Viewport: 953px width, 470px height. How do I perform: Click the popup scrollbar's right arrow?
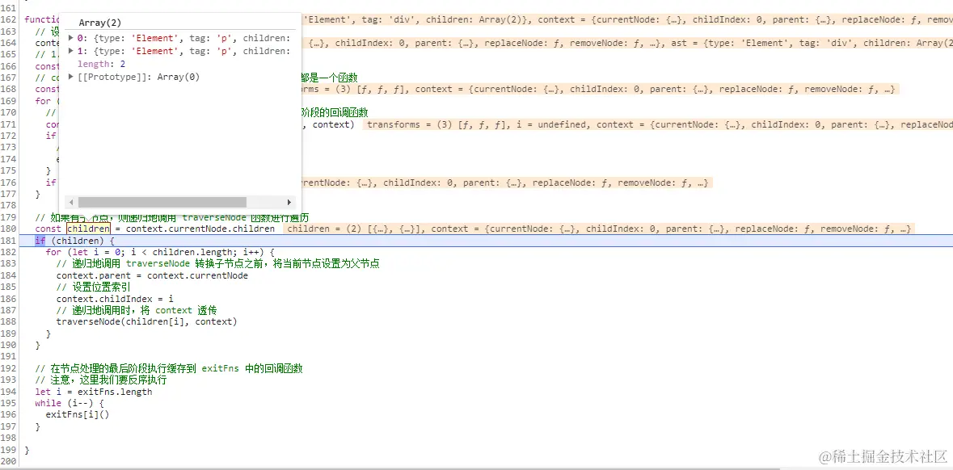click(x=289, y=202)
